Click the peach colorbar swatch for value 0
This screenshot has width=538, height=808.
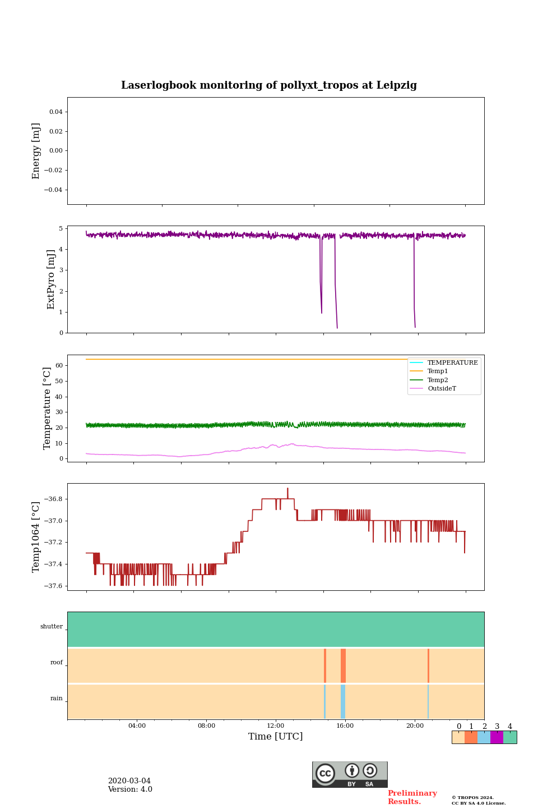tap(458, 737)
